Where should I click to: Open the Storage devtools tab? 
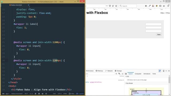pos(118,71)
